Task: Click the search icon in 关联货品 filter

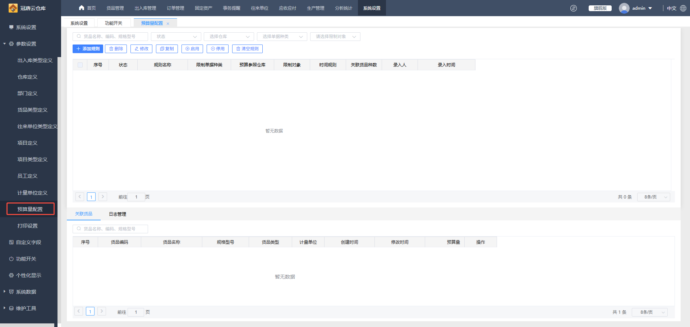Action: [x=79, y=229]
